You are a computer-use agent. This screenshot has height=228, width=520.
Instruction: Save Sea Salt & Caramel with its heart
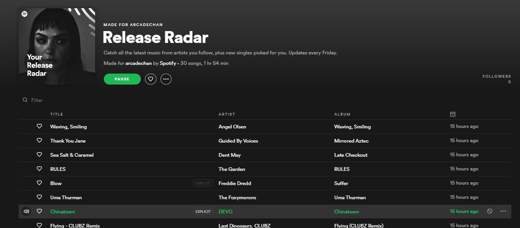(x=39, y=155)
